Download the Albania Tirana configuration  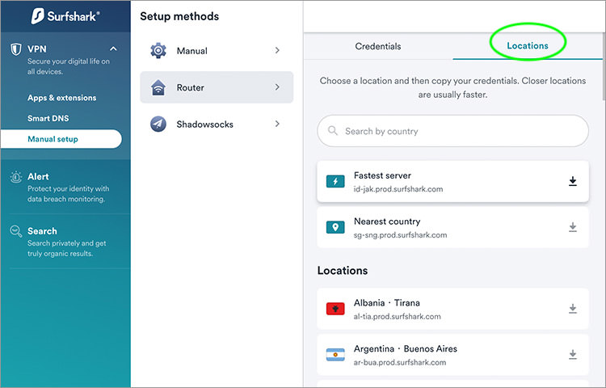[x=573, y=309]
